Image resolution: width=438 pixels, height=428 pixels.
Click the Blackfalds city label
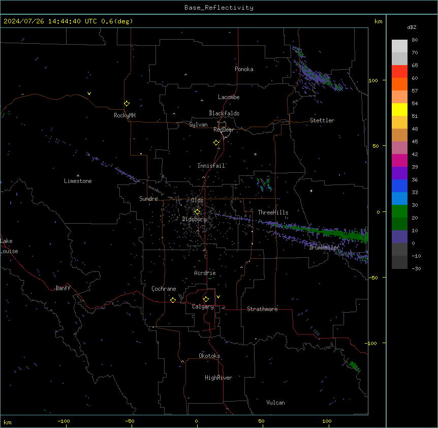224,113
